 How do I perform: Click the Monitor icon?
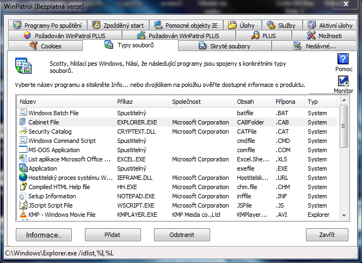(x=343, y=82)
